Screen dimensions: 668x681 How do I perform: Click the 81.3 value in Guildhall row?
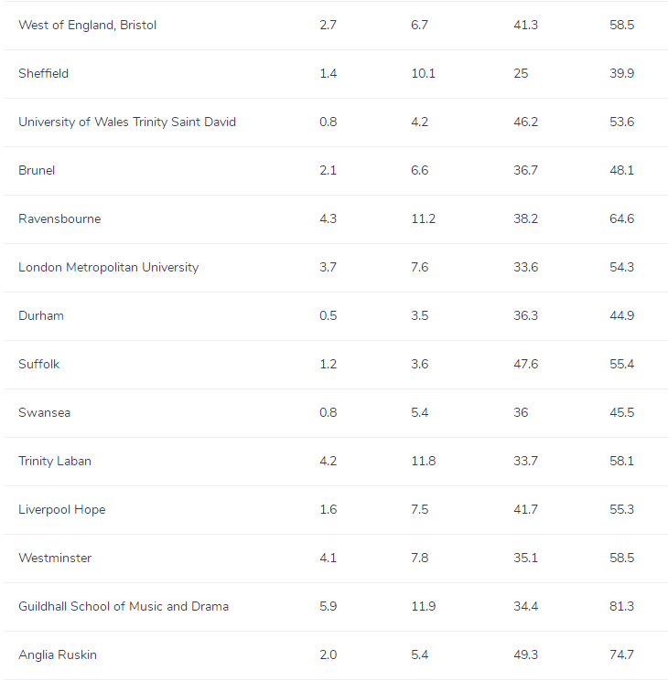(x=621, y=606)
